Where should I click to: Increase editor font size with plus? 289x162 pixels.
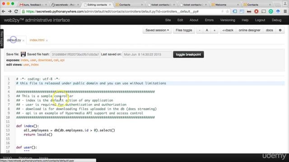pos(214,30)
